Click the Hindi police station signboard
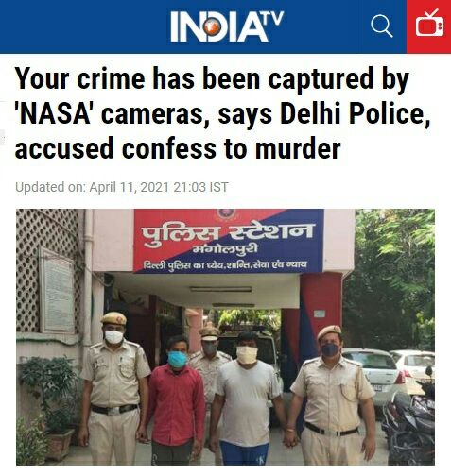Viewport: 451px width, 476px height. tap(229, 241)
